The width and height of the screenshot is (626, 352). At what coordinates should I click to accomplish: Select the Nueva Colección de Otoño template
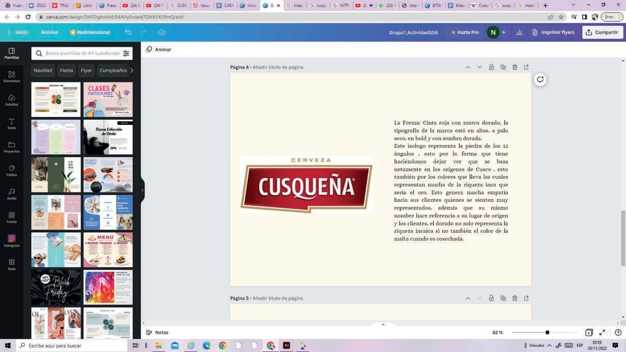point(108,137)
